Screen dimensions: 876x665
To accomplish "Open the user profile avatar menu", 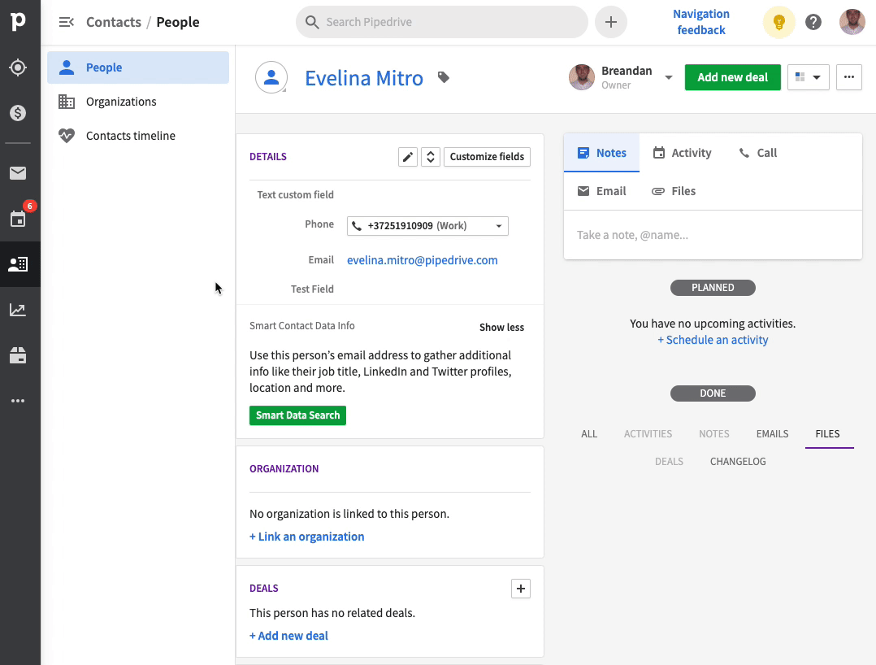I will pos(852,22).
